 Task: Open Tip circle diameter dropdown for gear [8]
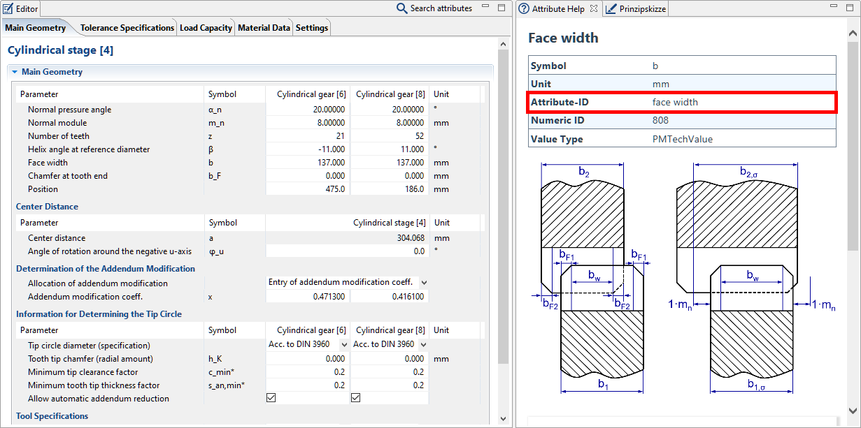tap(423, 345)
